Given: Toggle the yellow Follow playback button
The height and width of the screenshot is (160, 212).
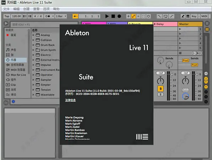Looking at the screenshot, I should click(x=75, y=16).
